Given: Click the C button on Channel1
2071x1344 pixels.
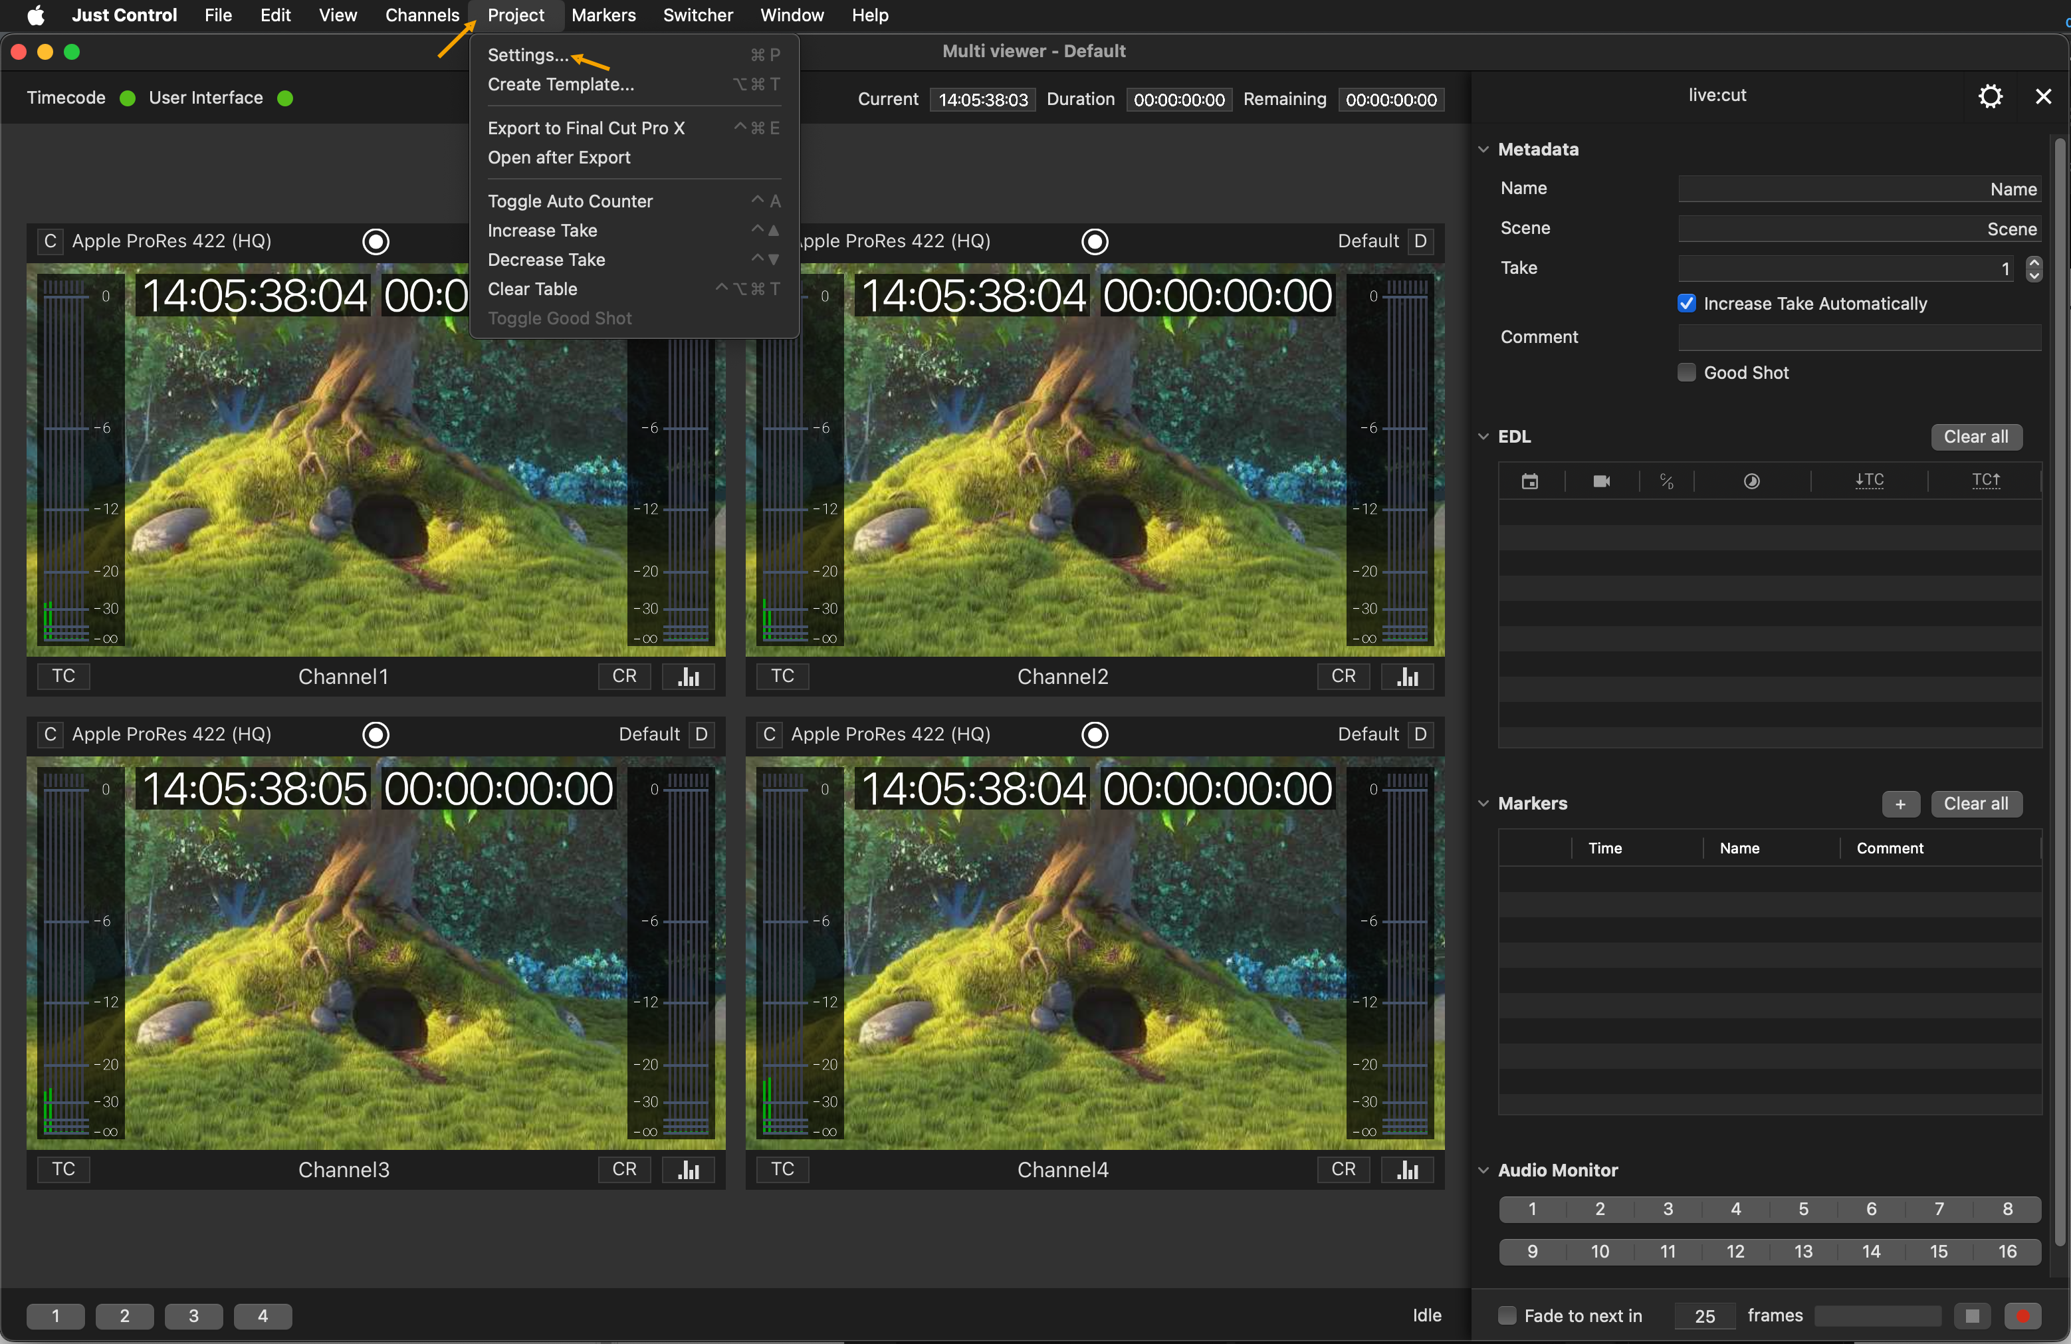Looking at the screenshot, I should (x=51, y=241).
